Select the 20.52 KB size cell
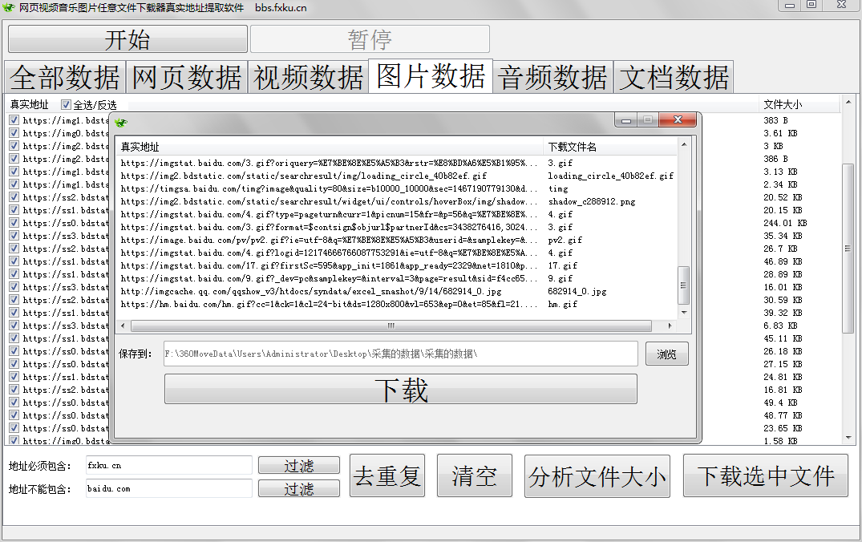The height and width of the screenshot is (542, 862). point(783,196)
